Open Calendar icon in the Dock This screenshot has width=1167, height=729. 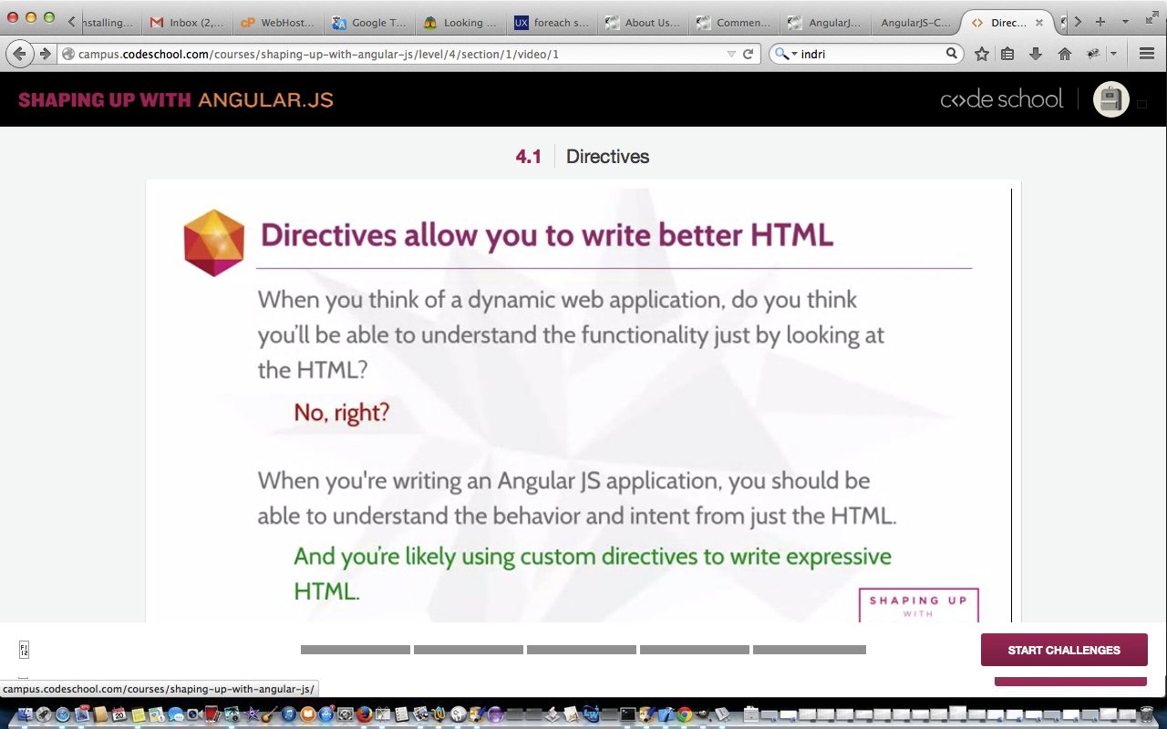[119, 715]
